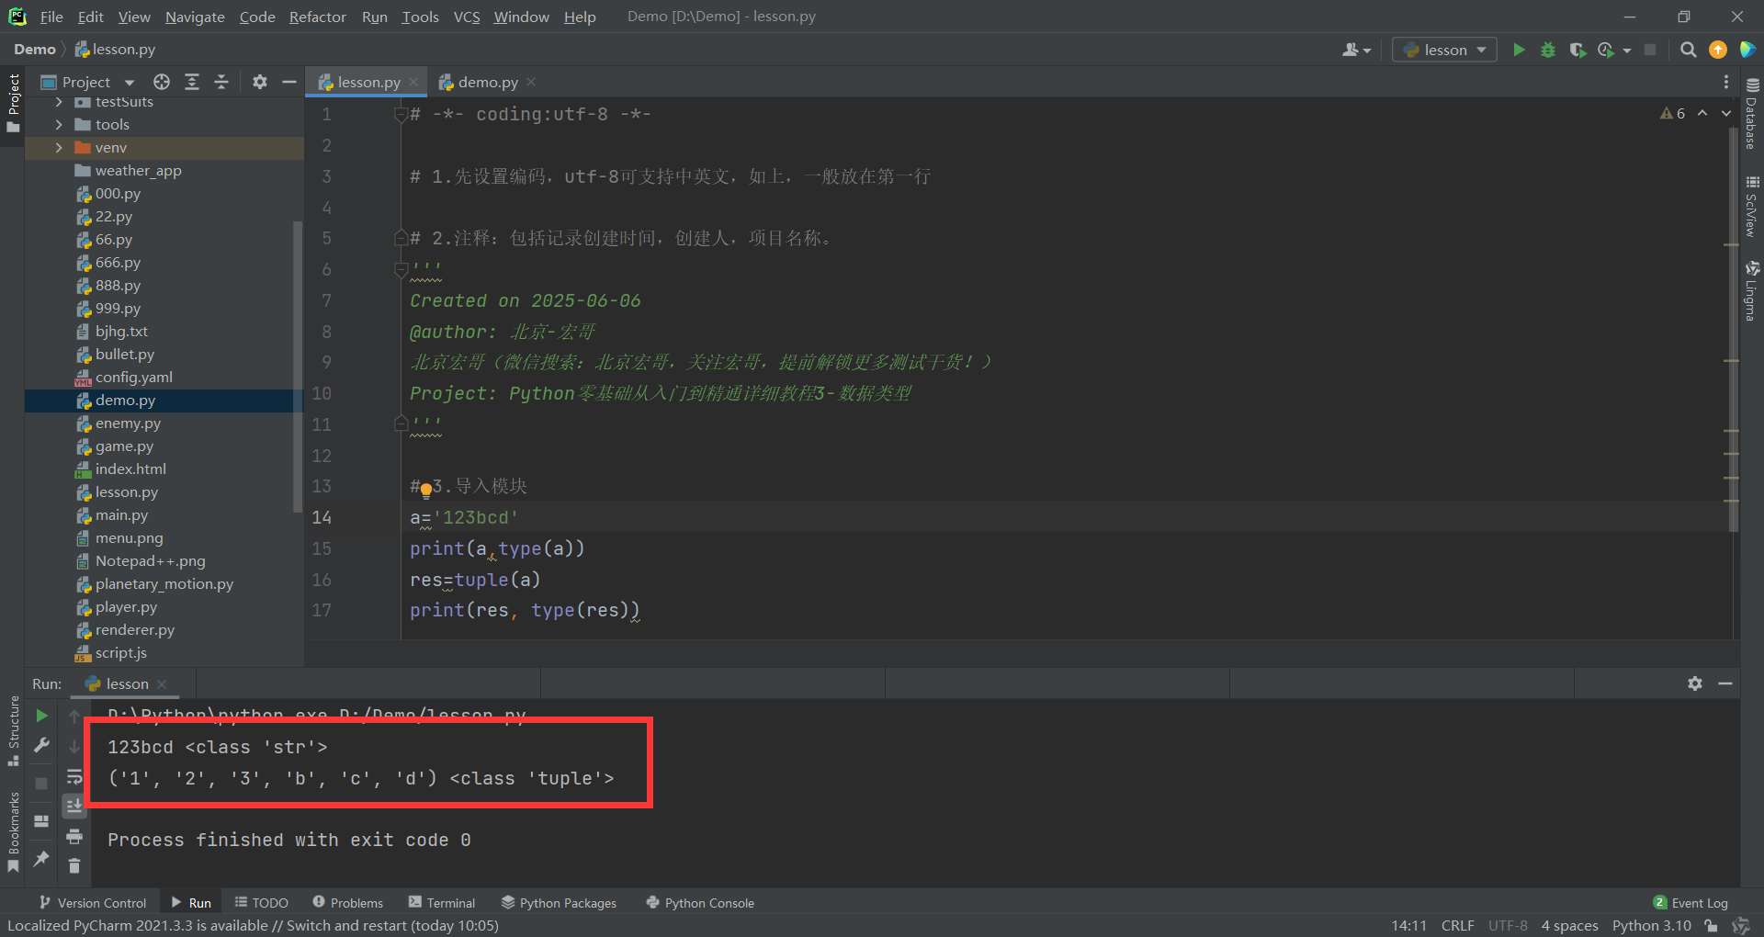1764x937 pixels.
Task: Go to next highlighted warning arrow
Action: click(1726, 113)
